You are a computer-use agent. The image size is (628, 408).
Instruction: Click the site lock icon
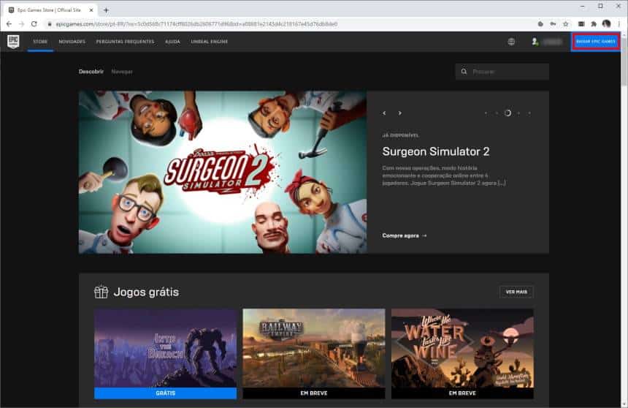coord(50,24)
